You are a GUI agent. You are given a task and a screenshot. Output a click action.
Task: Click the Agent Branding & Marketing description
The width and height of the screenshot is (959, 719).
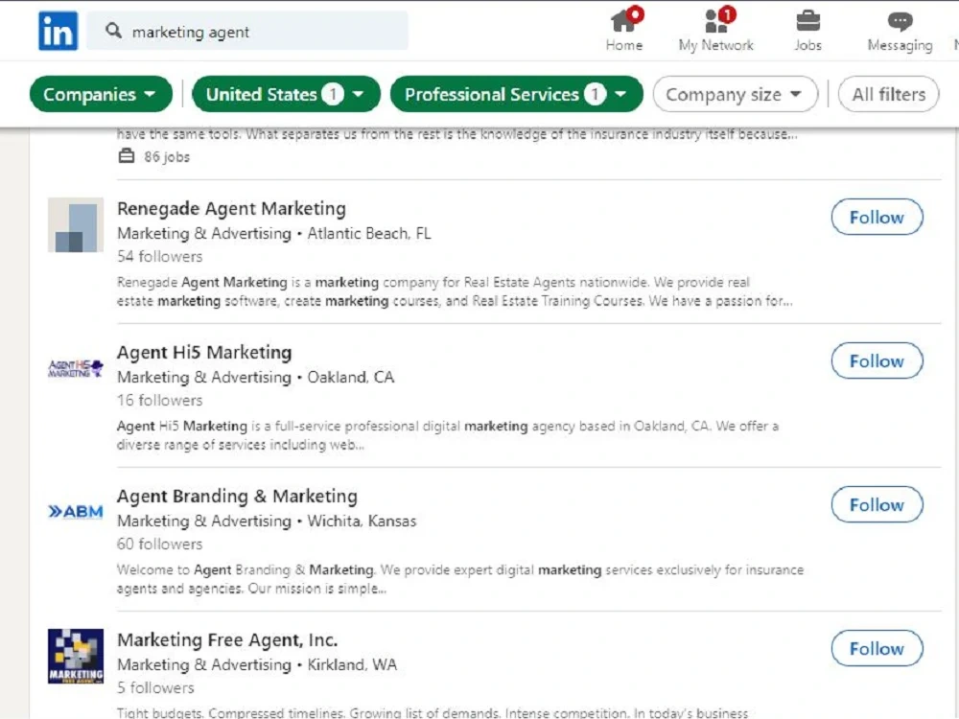[x=460, y=579]
